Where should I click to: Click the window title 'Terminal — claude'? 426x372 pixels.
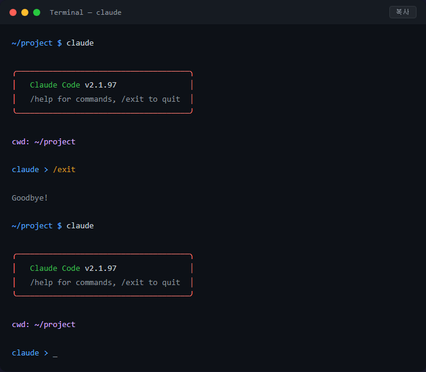(x=86, y=12)
